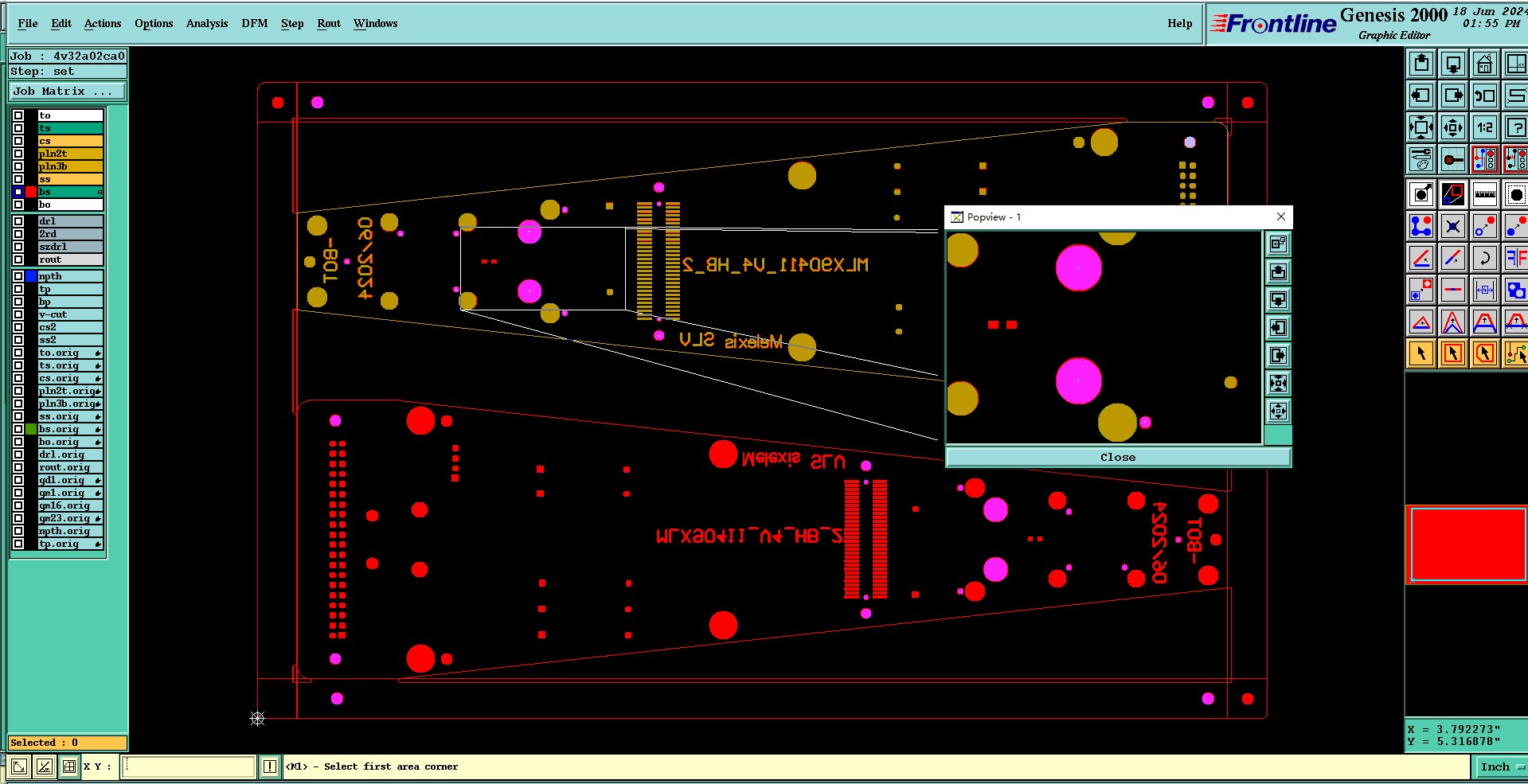1528x784 pixels.
Task: Select the 'pln2t' layer row
Action: pyautogui.click(x=71, y=154)
